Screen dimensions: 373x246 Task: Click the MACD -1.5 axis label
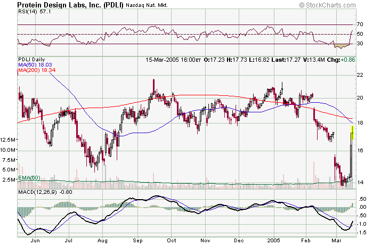pyautogui.click(x=362, y=233)
